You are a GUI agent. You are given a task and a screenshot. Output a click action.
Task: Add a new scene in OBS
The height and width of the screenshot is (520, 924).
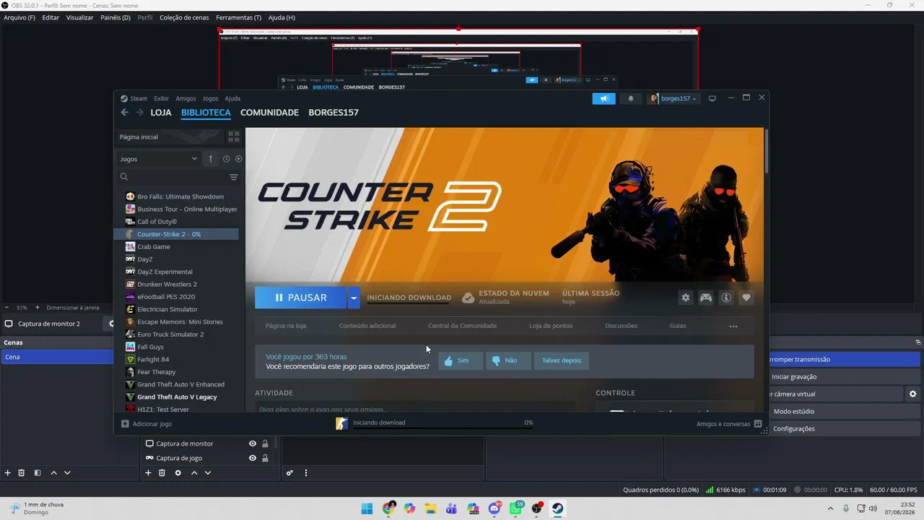pyautogui.click(x=8, y=473)
